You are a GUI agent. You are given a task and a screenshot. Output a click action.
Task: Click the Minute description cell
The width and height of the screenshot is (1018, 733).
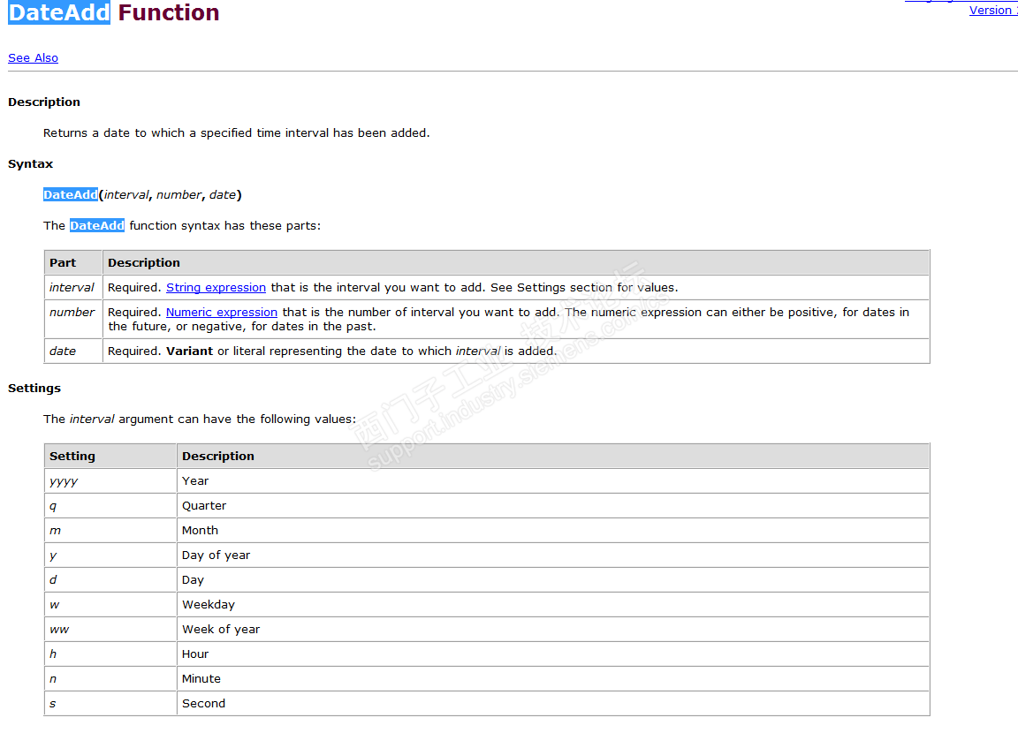coord(201,679)
